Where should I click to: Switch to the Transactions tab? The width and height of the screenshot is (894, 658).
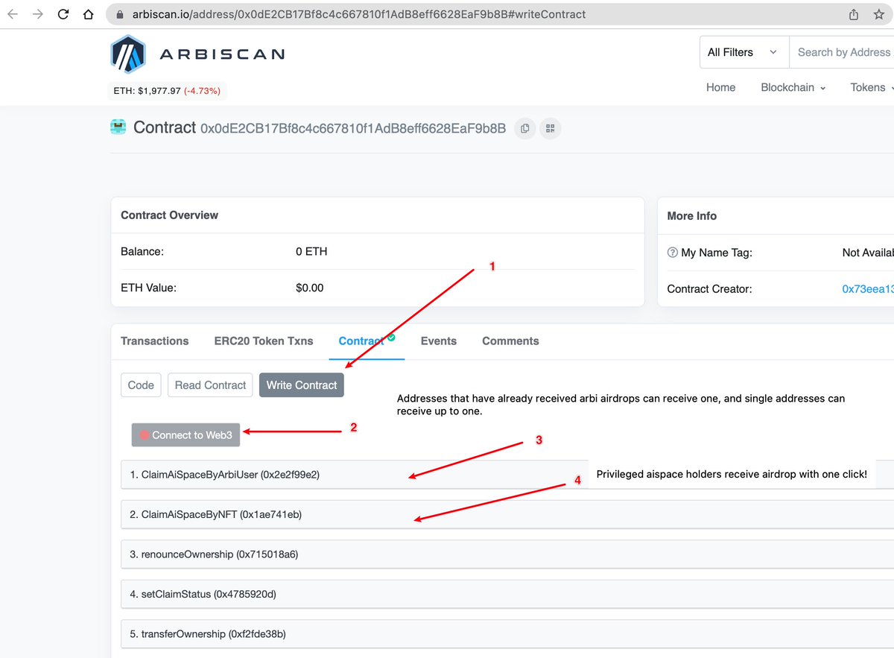click(155, 341)
